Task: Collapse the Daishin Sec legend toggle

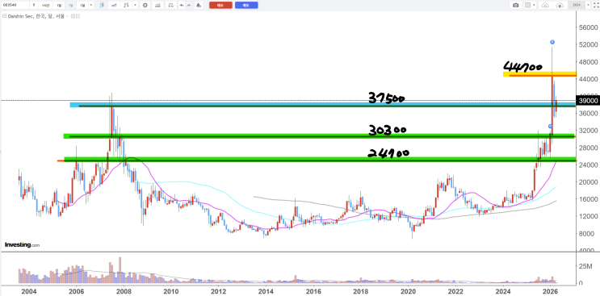Action: point(5,16)
